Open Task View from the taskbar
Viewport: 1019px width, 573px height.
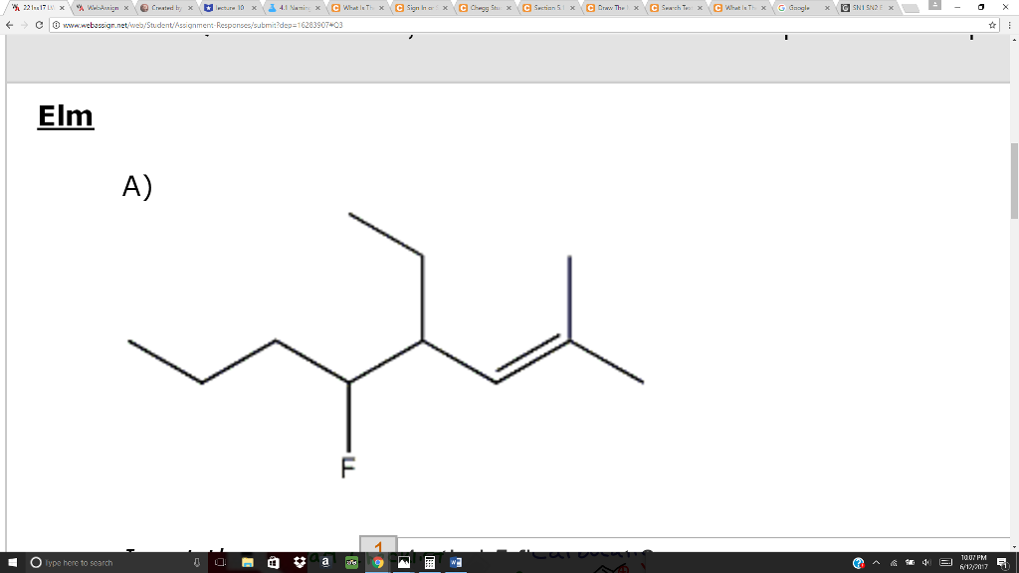click(x=220, y=561)
